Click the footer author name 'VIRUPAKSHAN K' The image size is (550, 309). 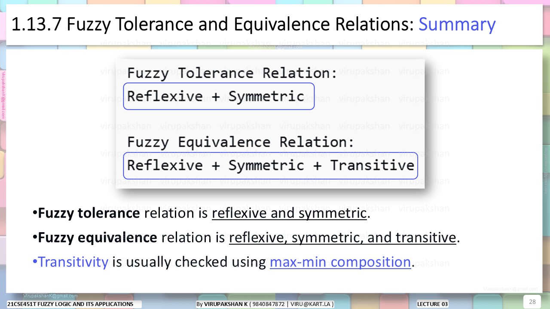(x=226, y=304)
